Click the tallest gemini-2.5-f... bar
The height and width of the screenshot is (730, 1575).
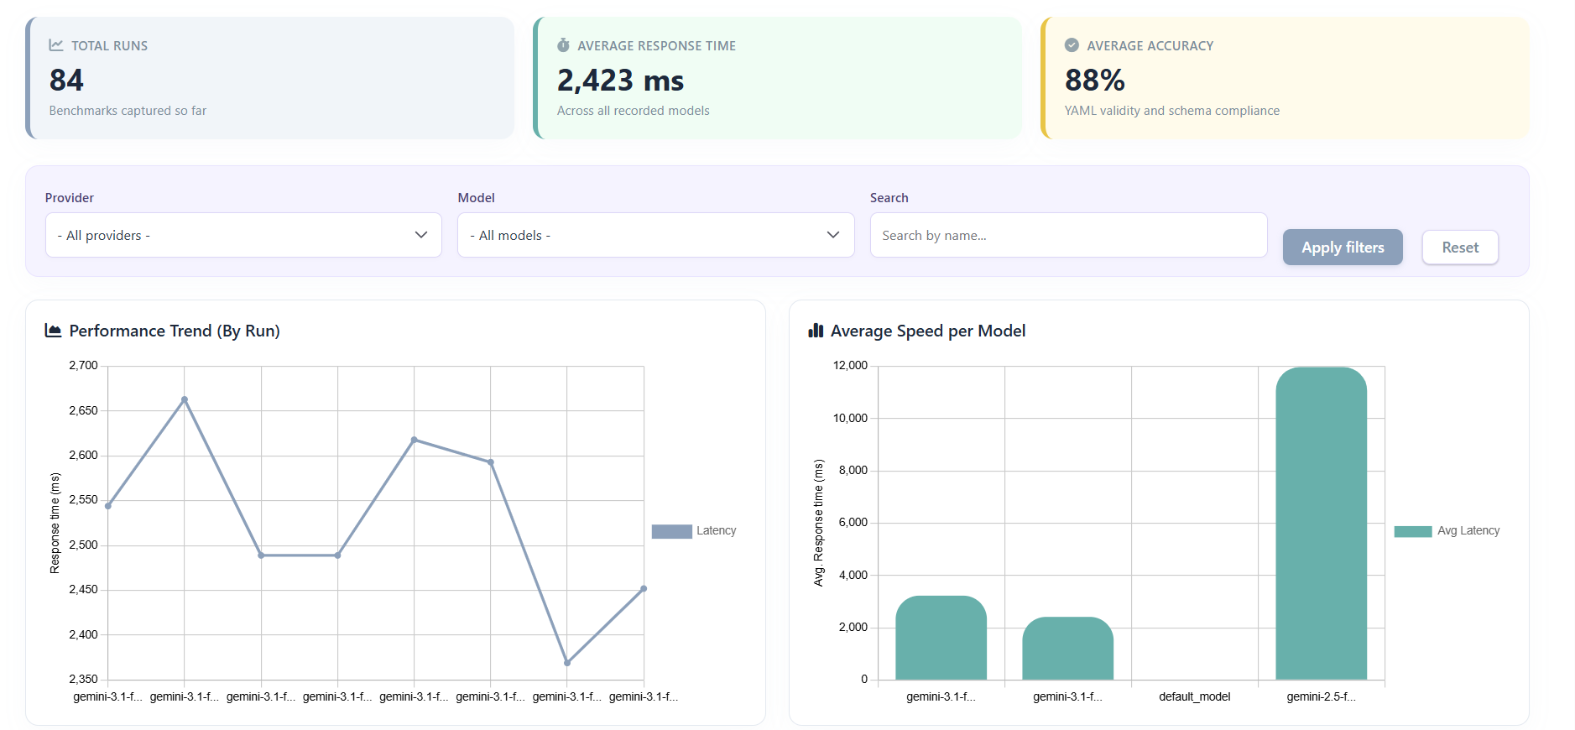pos(1321,523)
